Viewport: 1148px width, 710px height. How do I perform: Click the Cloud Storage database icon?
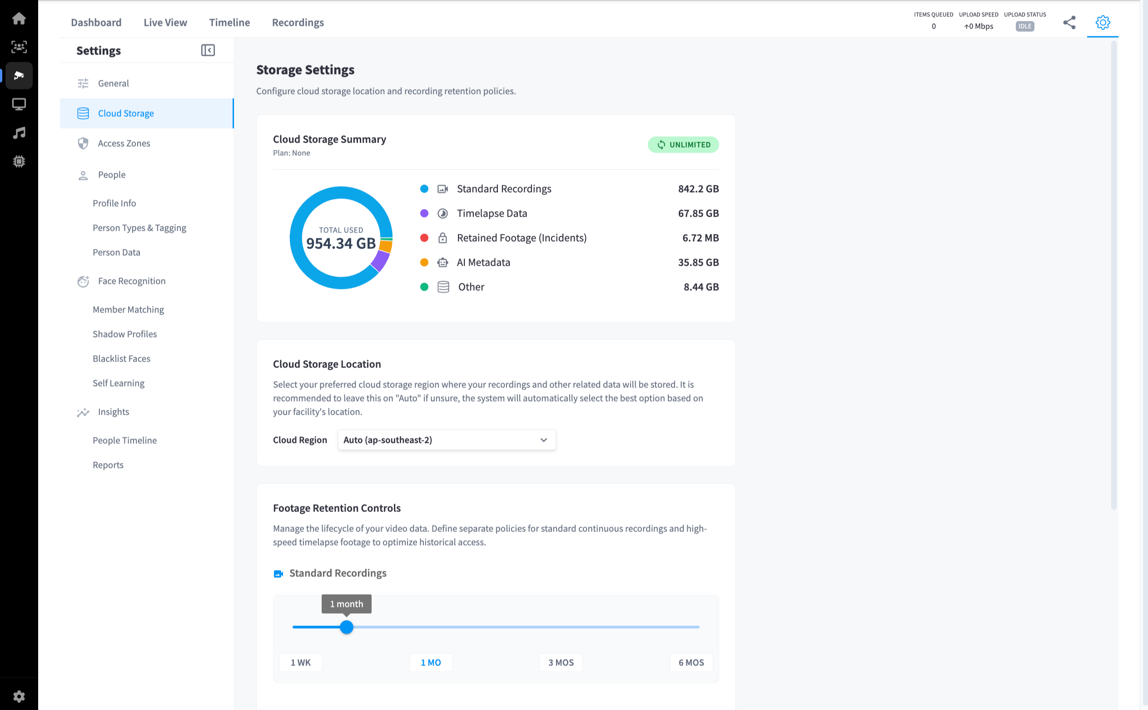pyautogui.click(x=83, y=113)
